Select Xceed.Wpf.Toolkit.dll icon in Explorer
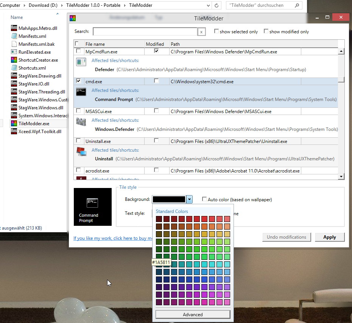The width and height of the screenshot is (352, 323). (x=14, y=131)
